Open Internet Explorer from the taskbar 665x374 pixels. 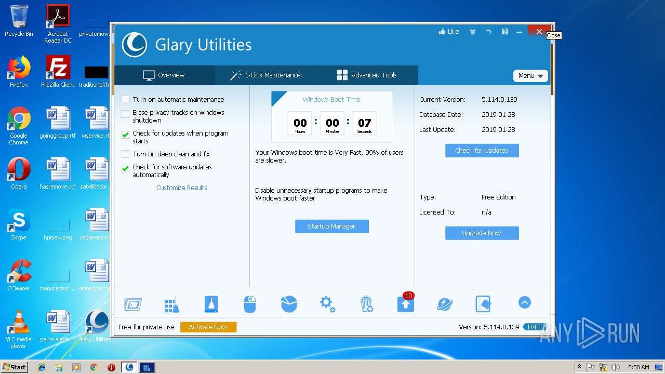pos(42,367)
